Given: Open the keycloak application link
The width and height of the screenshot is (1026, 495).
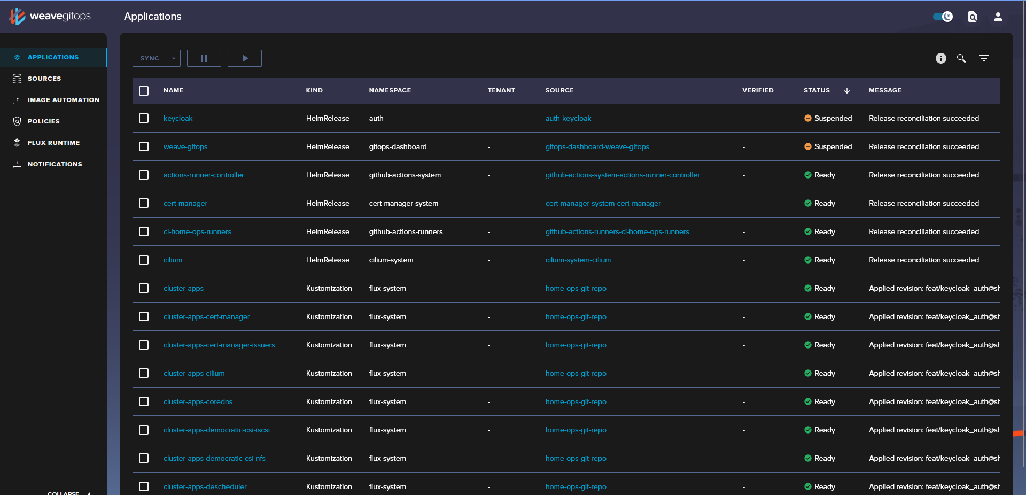Looking at the screenshot, I should point(178,118).
